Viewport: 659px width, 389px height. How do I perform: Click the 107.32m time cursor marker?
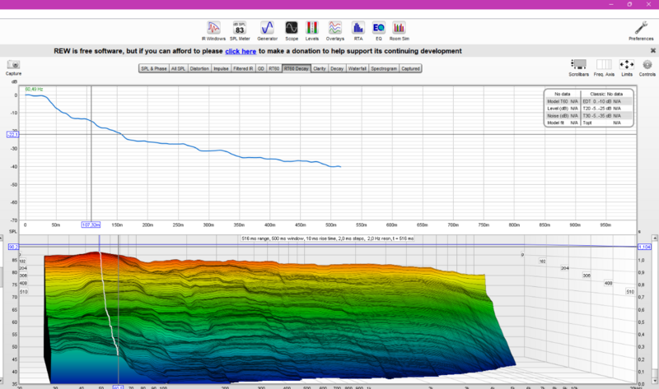tap(91, 224)
